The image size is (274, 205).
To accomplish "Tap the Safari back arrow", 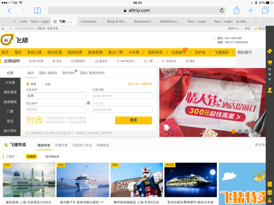I will coord(9,11).
